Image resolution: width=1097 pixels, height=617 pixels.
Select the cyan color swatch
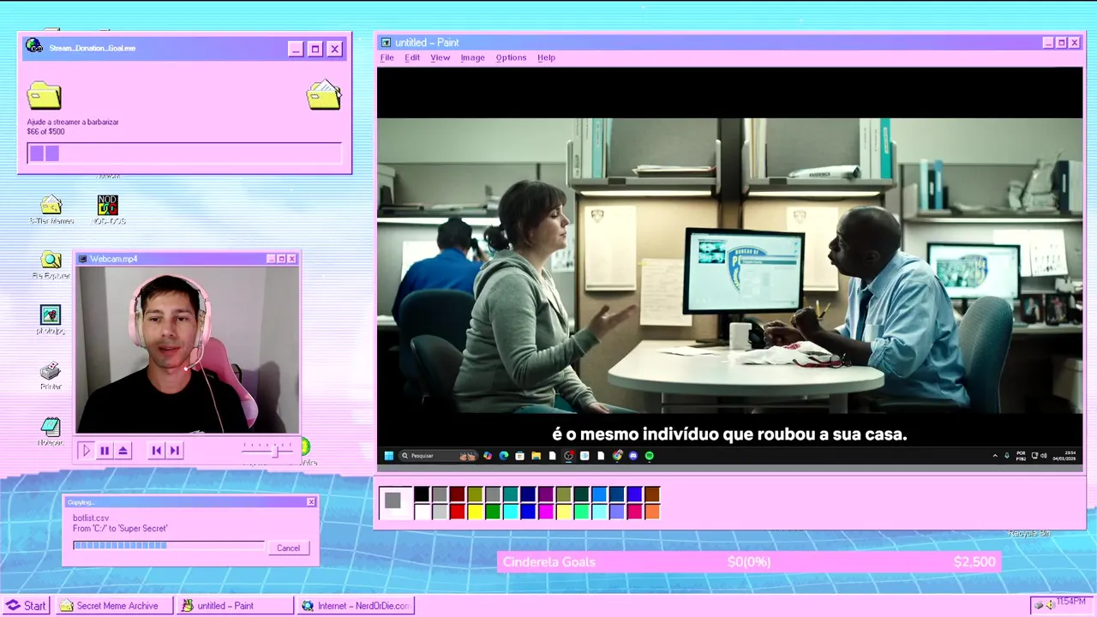click(x=511, y=512)
